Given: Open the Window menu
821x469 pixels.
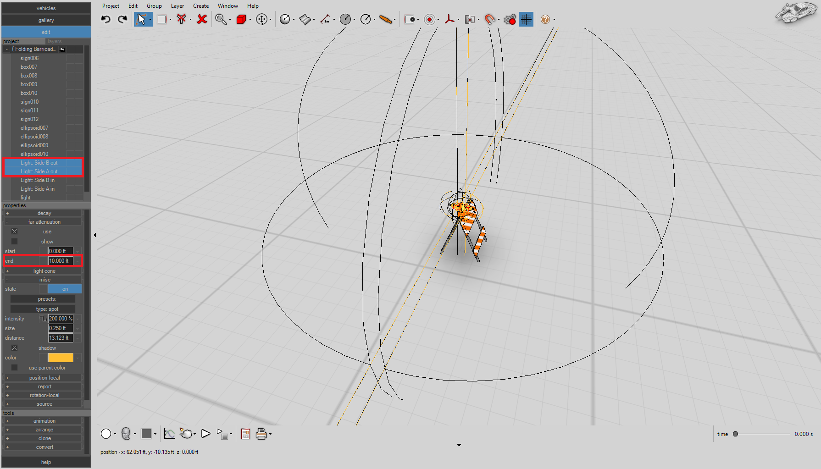Looking at the screenshot, I should [x=228, y=6].
